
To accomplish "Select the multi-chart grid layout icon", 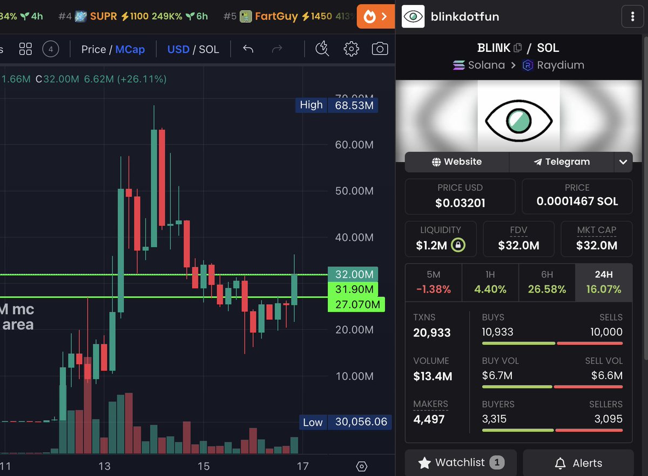I will click(25, 49).
